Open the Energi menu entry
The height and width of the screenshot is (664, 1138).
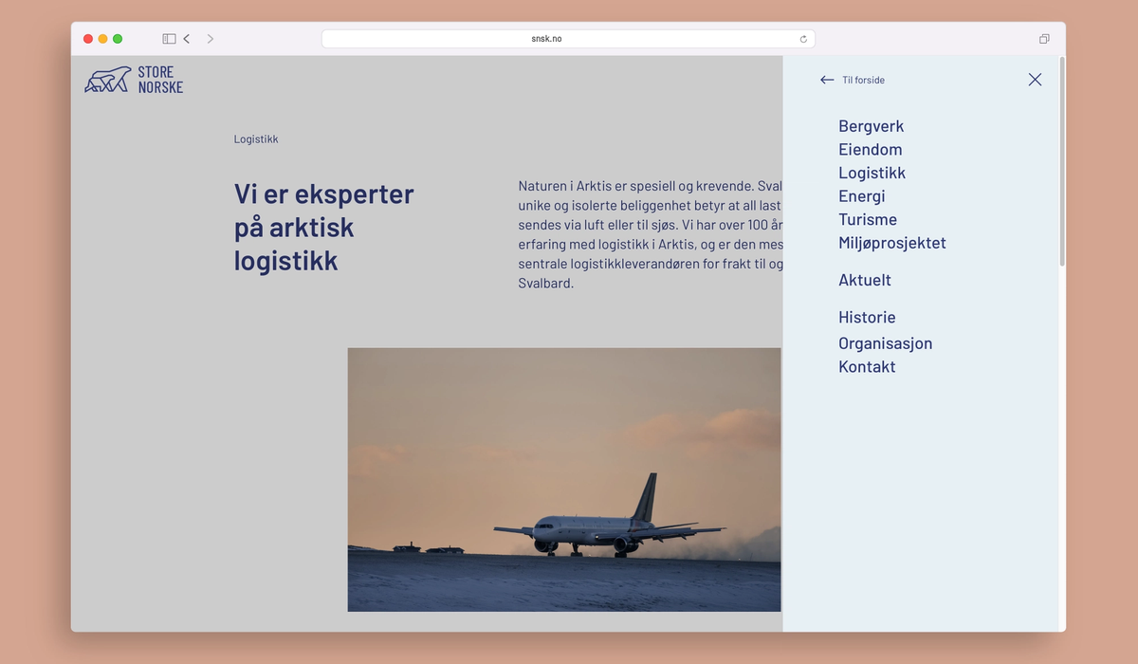tap(861, 196)
